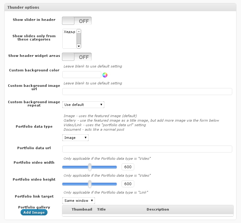Click the Add Image button
The width and height of the screenshot is (241, 223).
click(34, 212)
